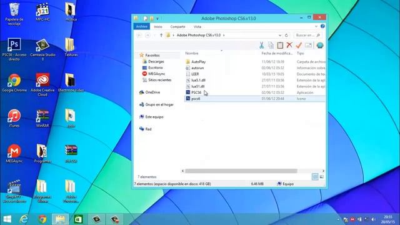The image size is (400, 225).
Task: Open Internet Explorer from taskbar
Action: tap(24, 219)
